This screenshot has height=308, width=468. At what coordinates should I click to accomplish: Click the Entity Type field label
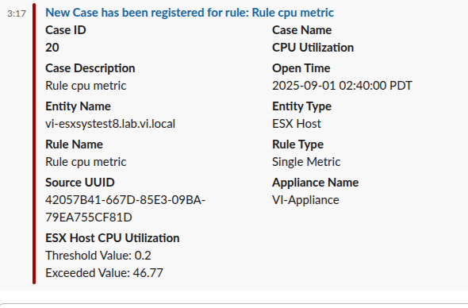301,106
